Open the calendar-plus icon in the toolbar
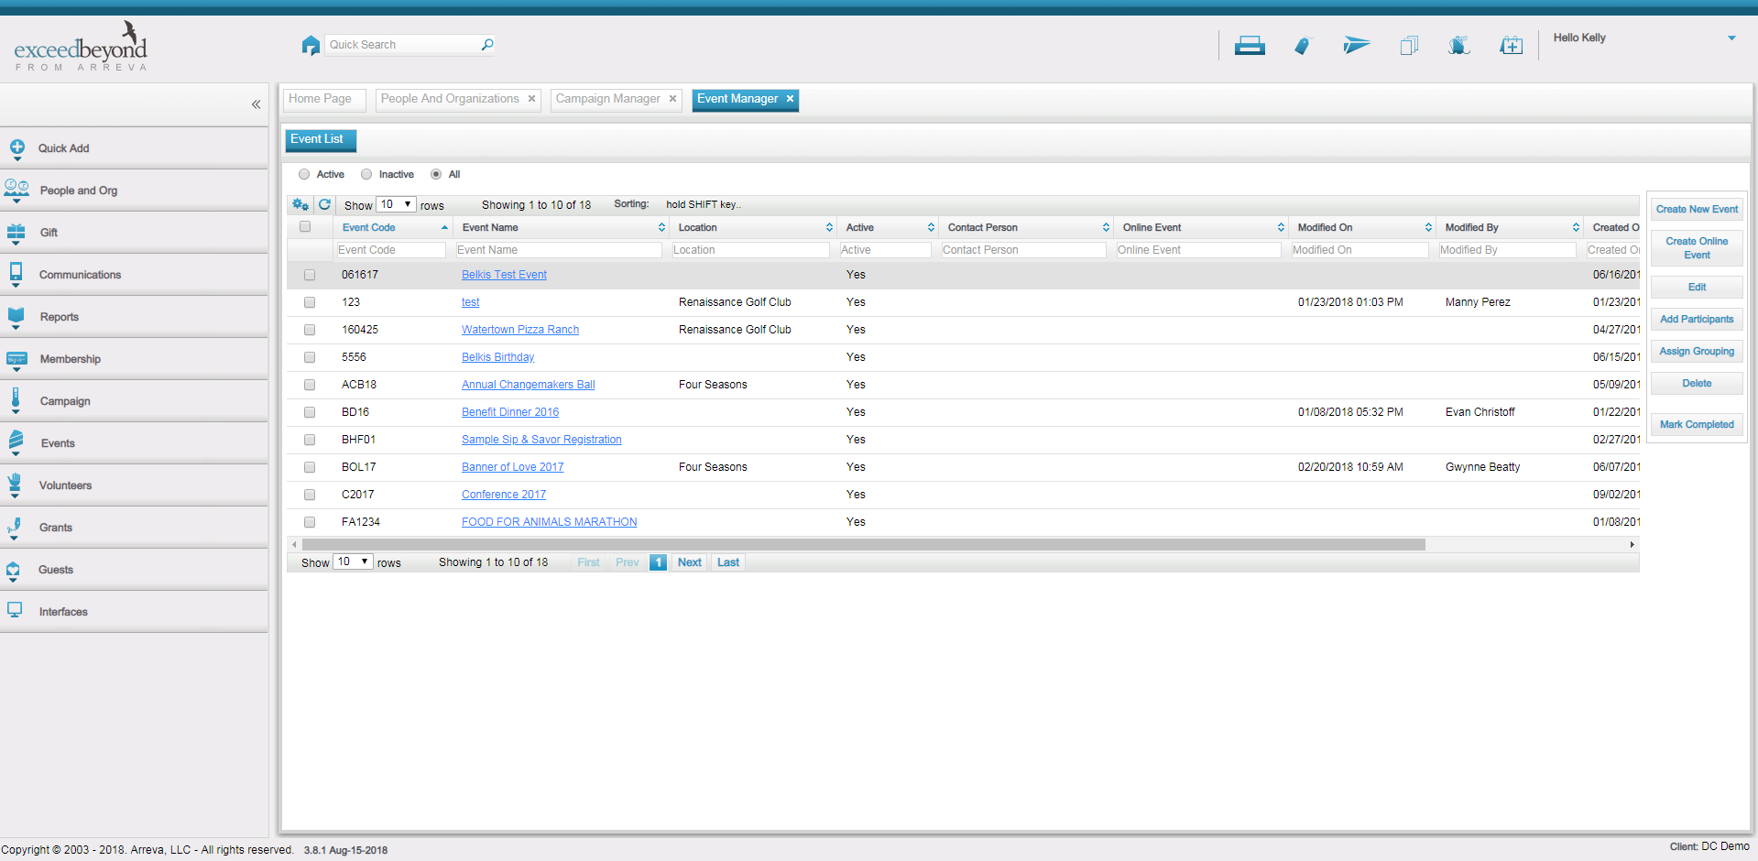Screen dimensions: 1758x861 [x=1511, y=44]
